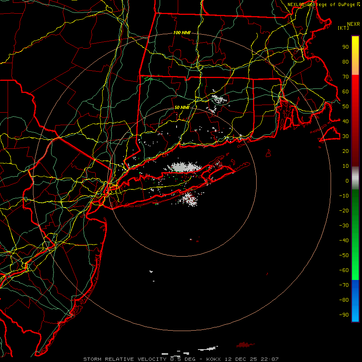Click the 90 knot scale label
Viewport: 362px width, 362px height.
tap(346, 47)
